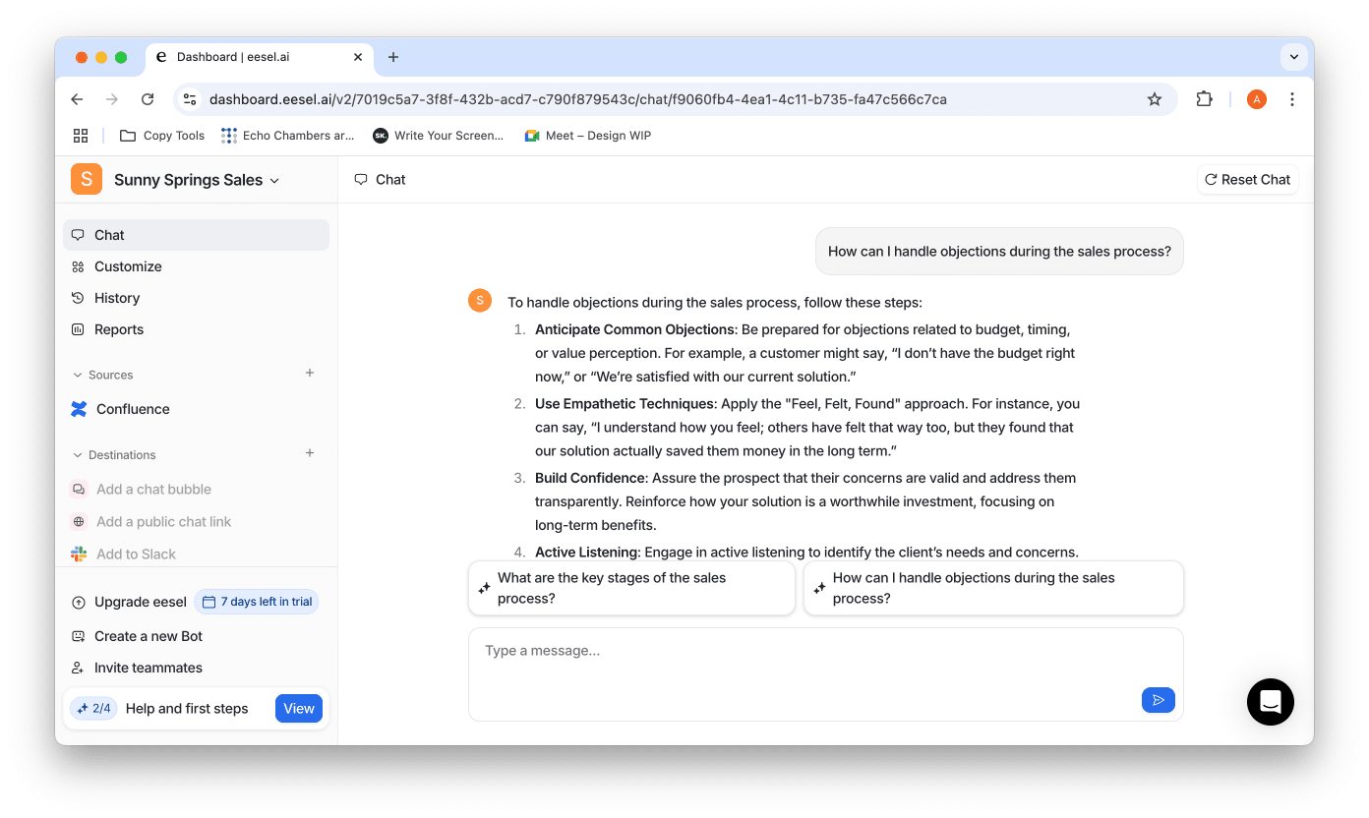The width and height of the screenshot is (1369, 818).
Task: Open the Chrome profile avatar
Action: point(1256,99)
